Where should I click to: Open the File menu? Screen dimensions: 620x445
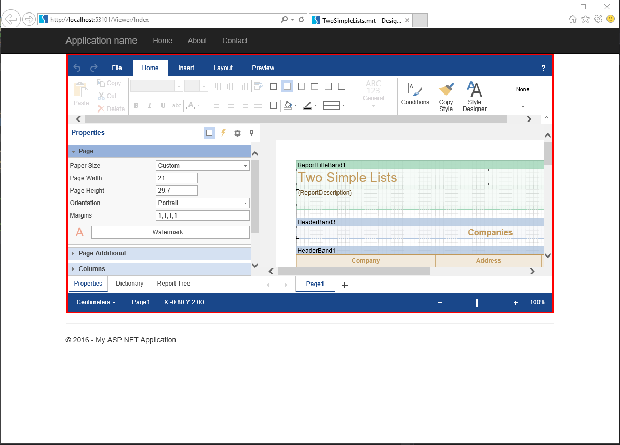117,68
